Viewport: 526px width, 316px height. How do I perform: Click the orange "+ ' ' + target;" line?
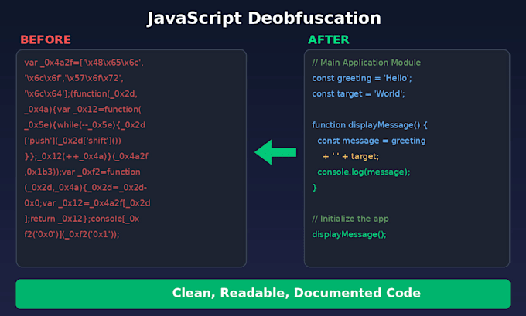tap(350, 157)
